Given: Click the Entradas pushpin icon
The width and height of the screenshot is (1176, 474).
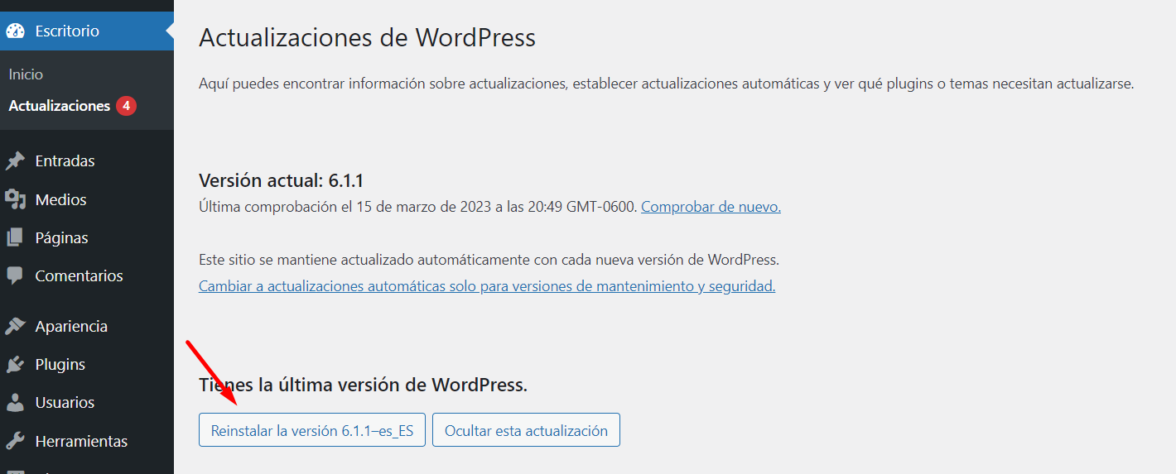Looking at the screenshot, I should pyautogui.click(x=15, y=161).
